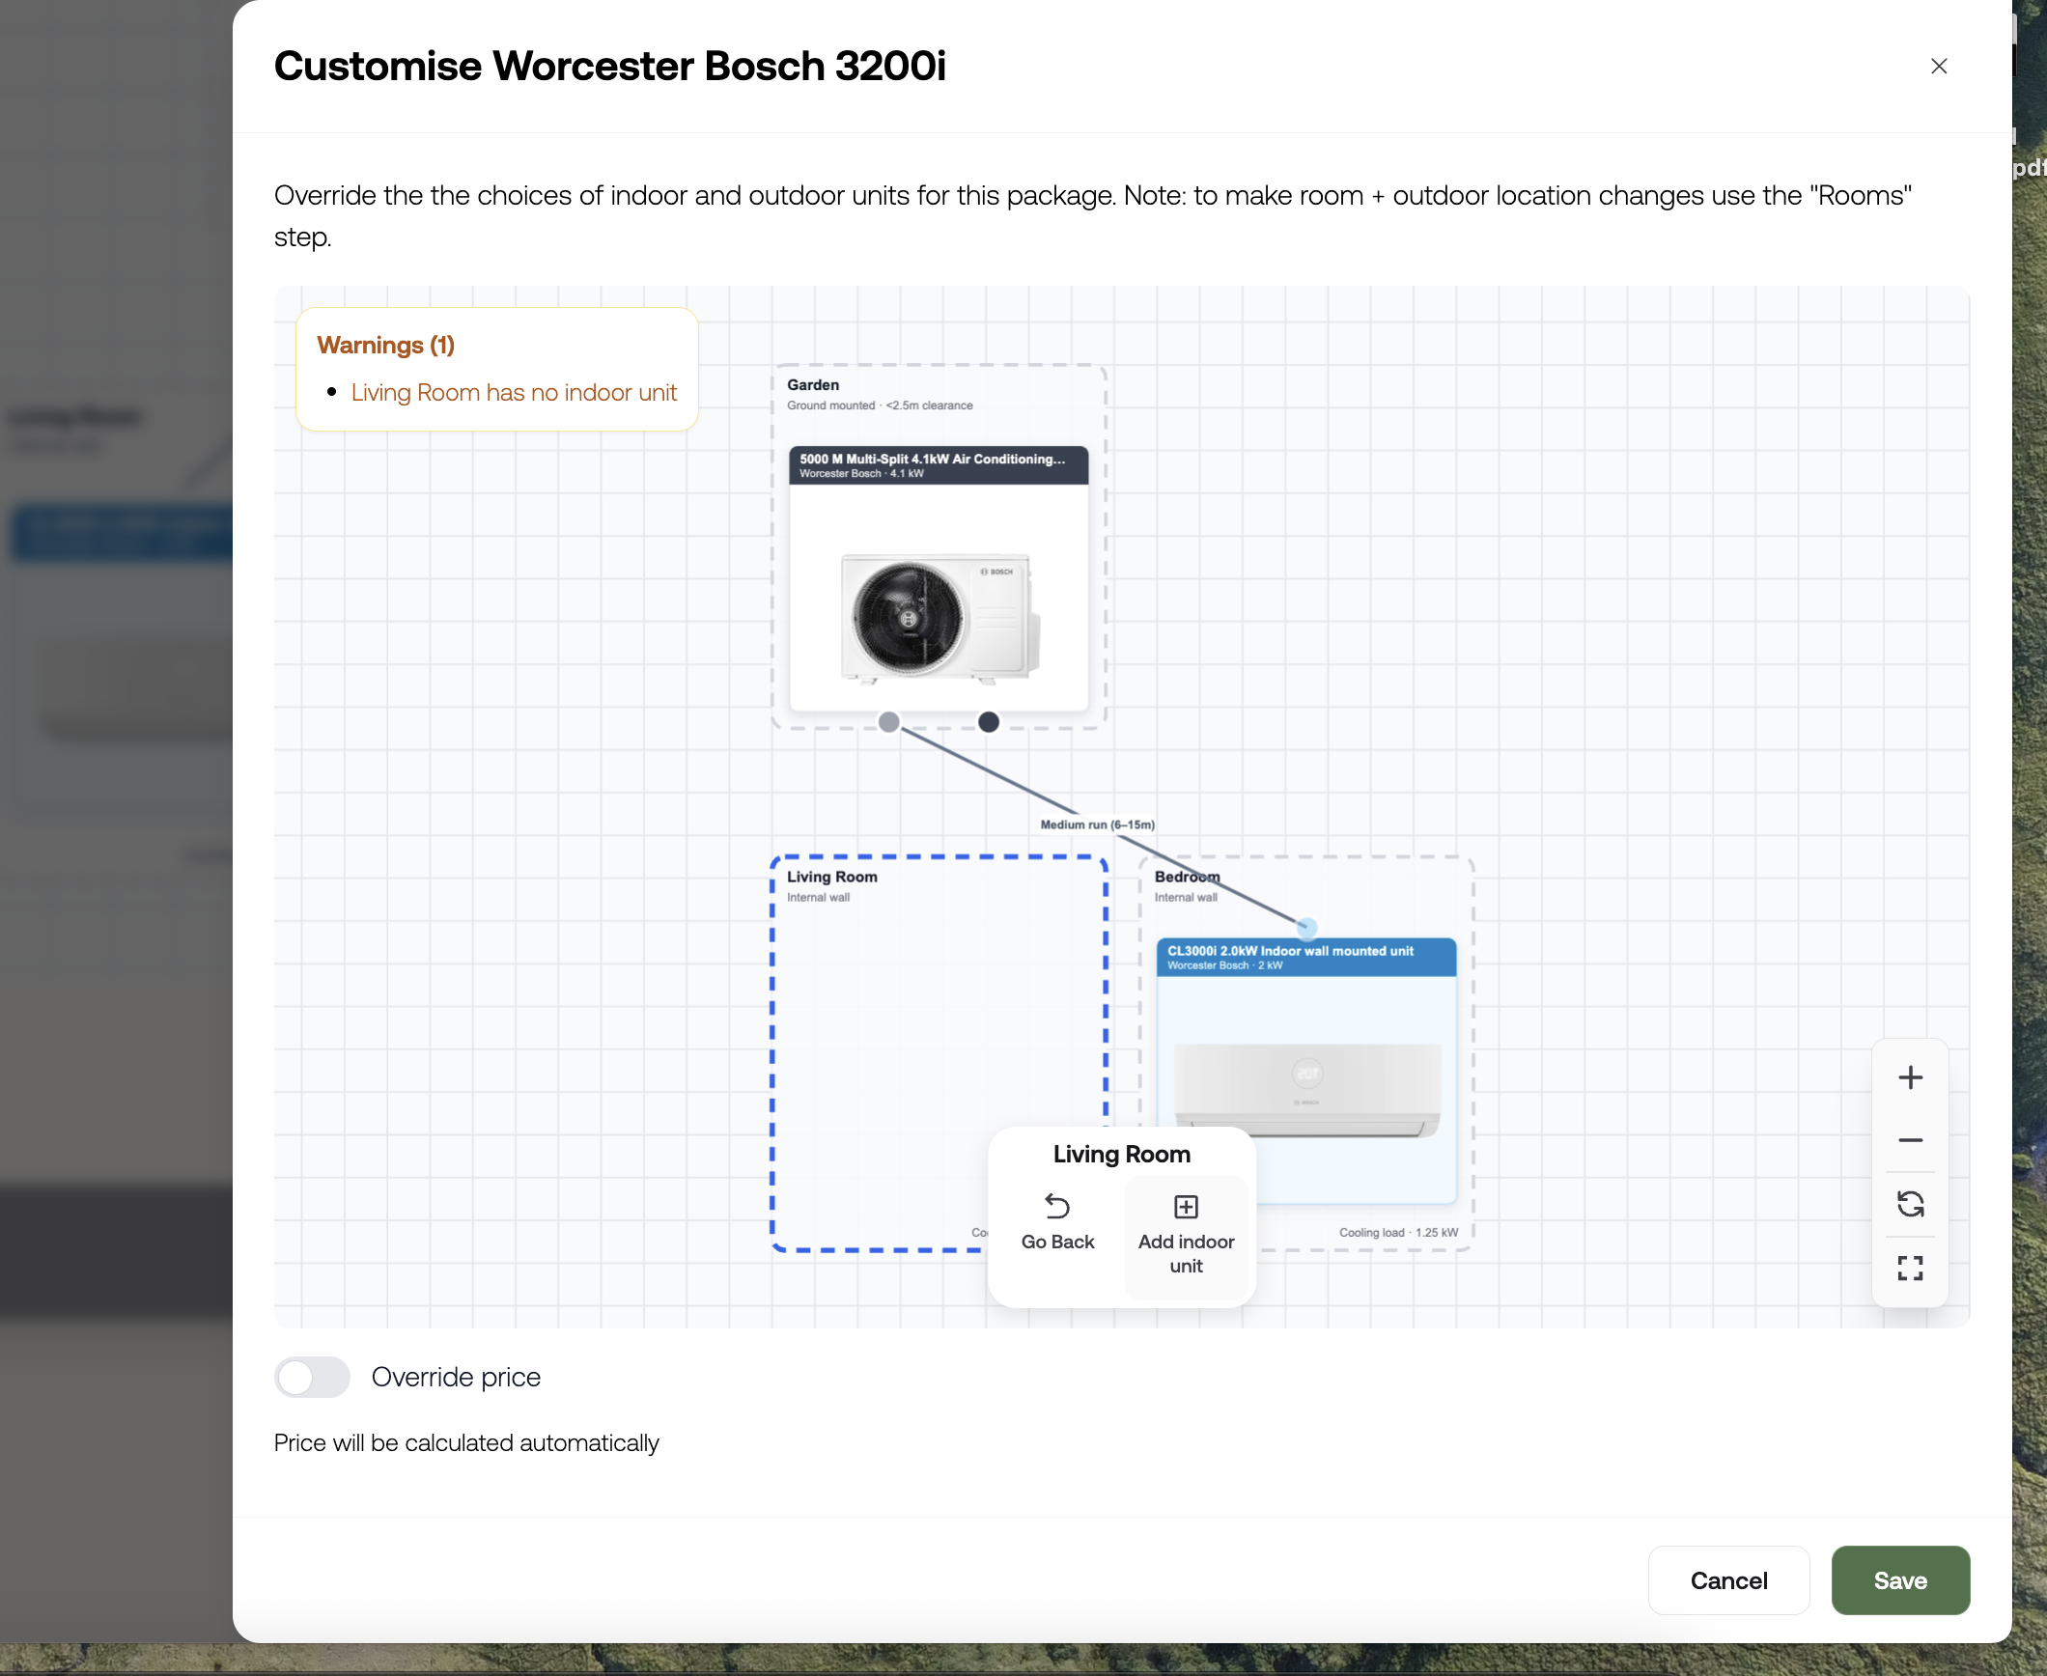Click Go Back in the Living Room popup

point(1057,1223)
